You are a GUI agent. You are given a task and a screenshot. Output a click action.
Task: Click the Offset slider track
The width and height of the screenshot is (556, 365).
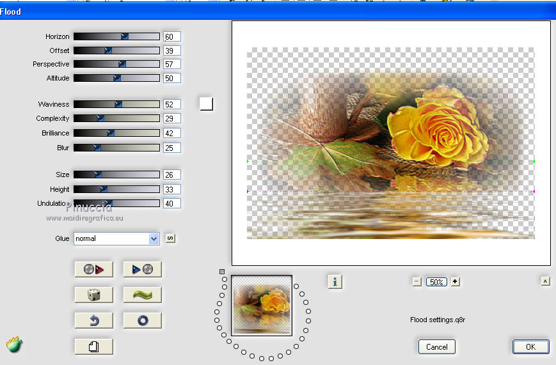116,50
